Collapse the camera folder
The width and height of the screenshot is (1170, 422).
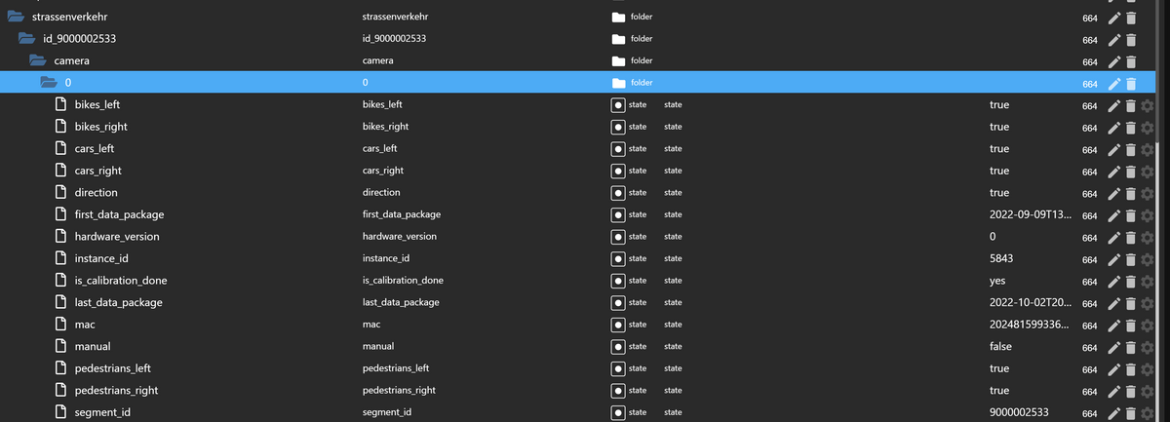click(x=39, y=61)
